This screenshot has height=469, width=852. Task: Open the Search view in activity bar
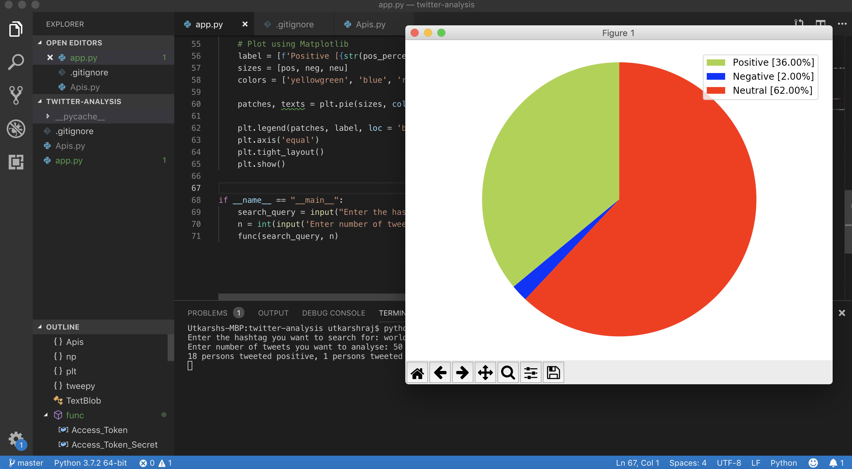tap(16, 62)
